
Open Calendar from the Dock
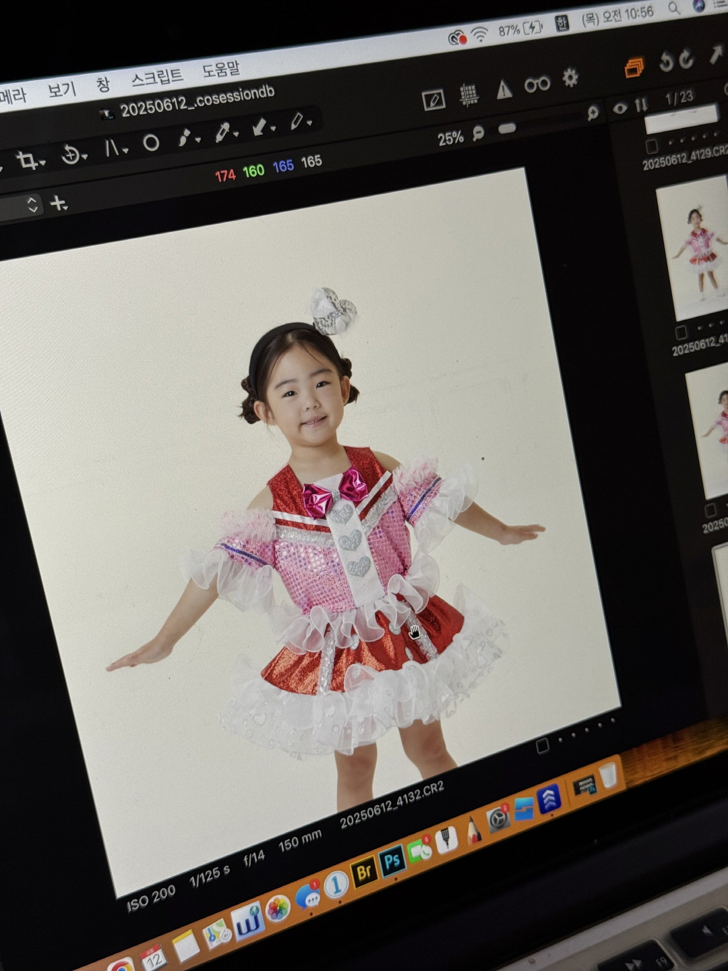coord(153,956)
